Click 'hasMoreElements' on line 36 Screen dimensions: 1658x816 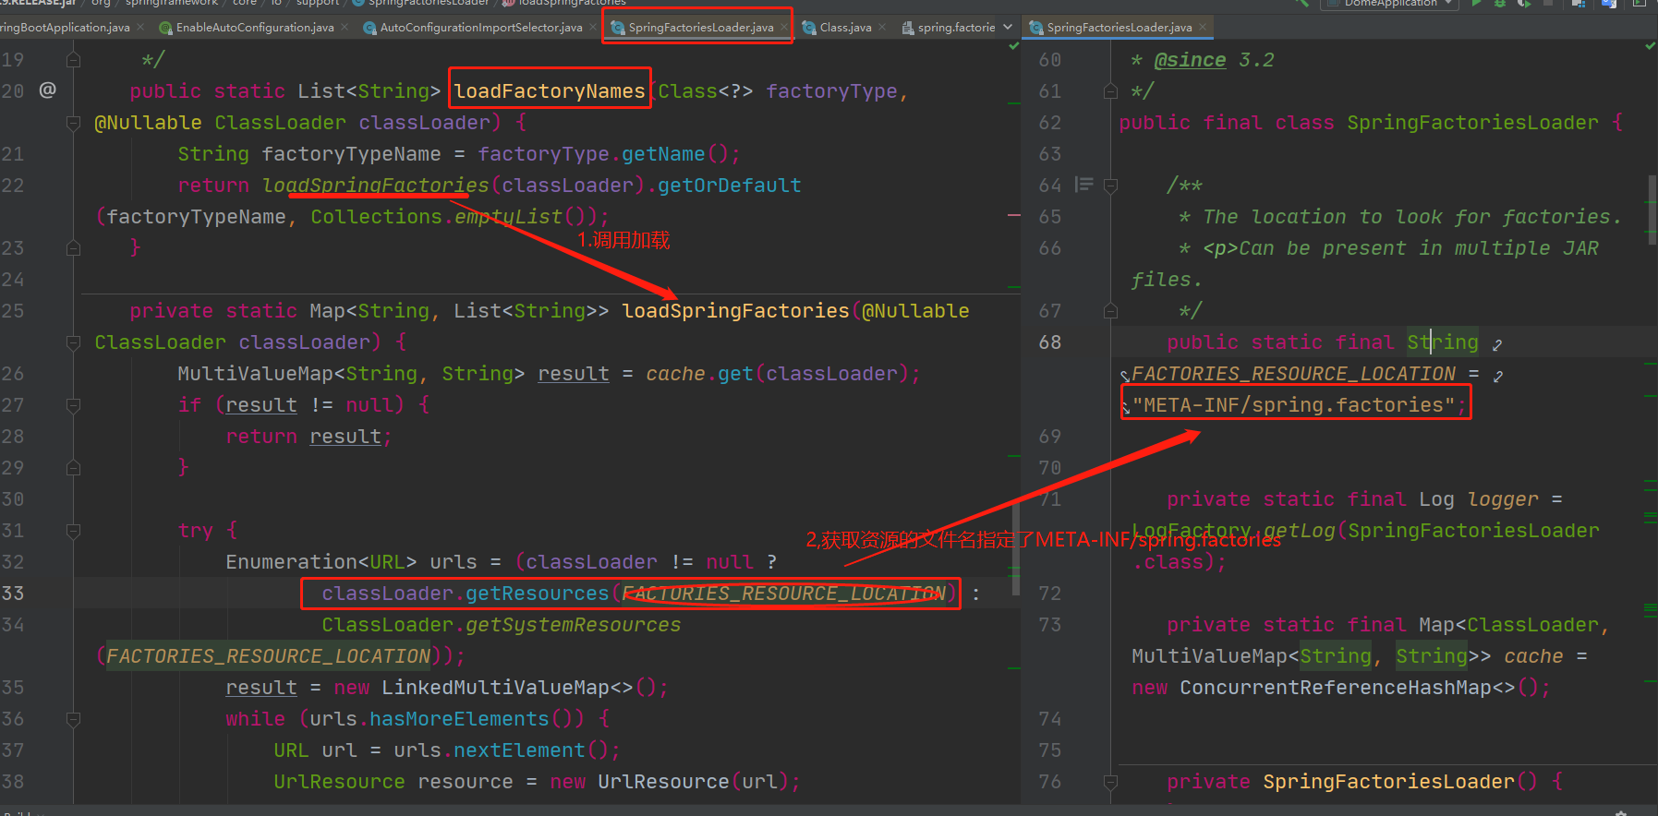coord(459,718)
